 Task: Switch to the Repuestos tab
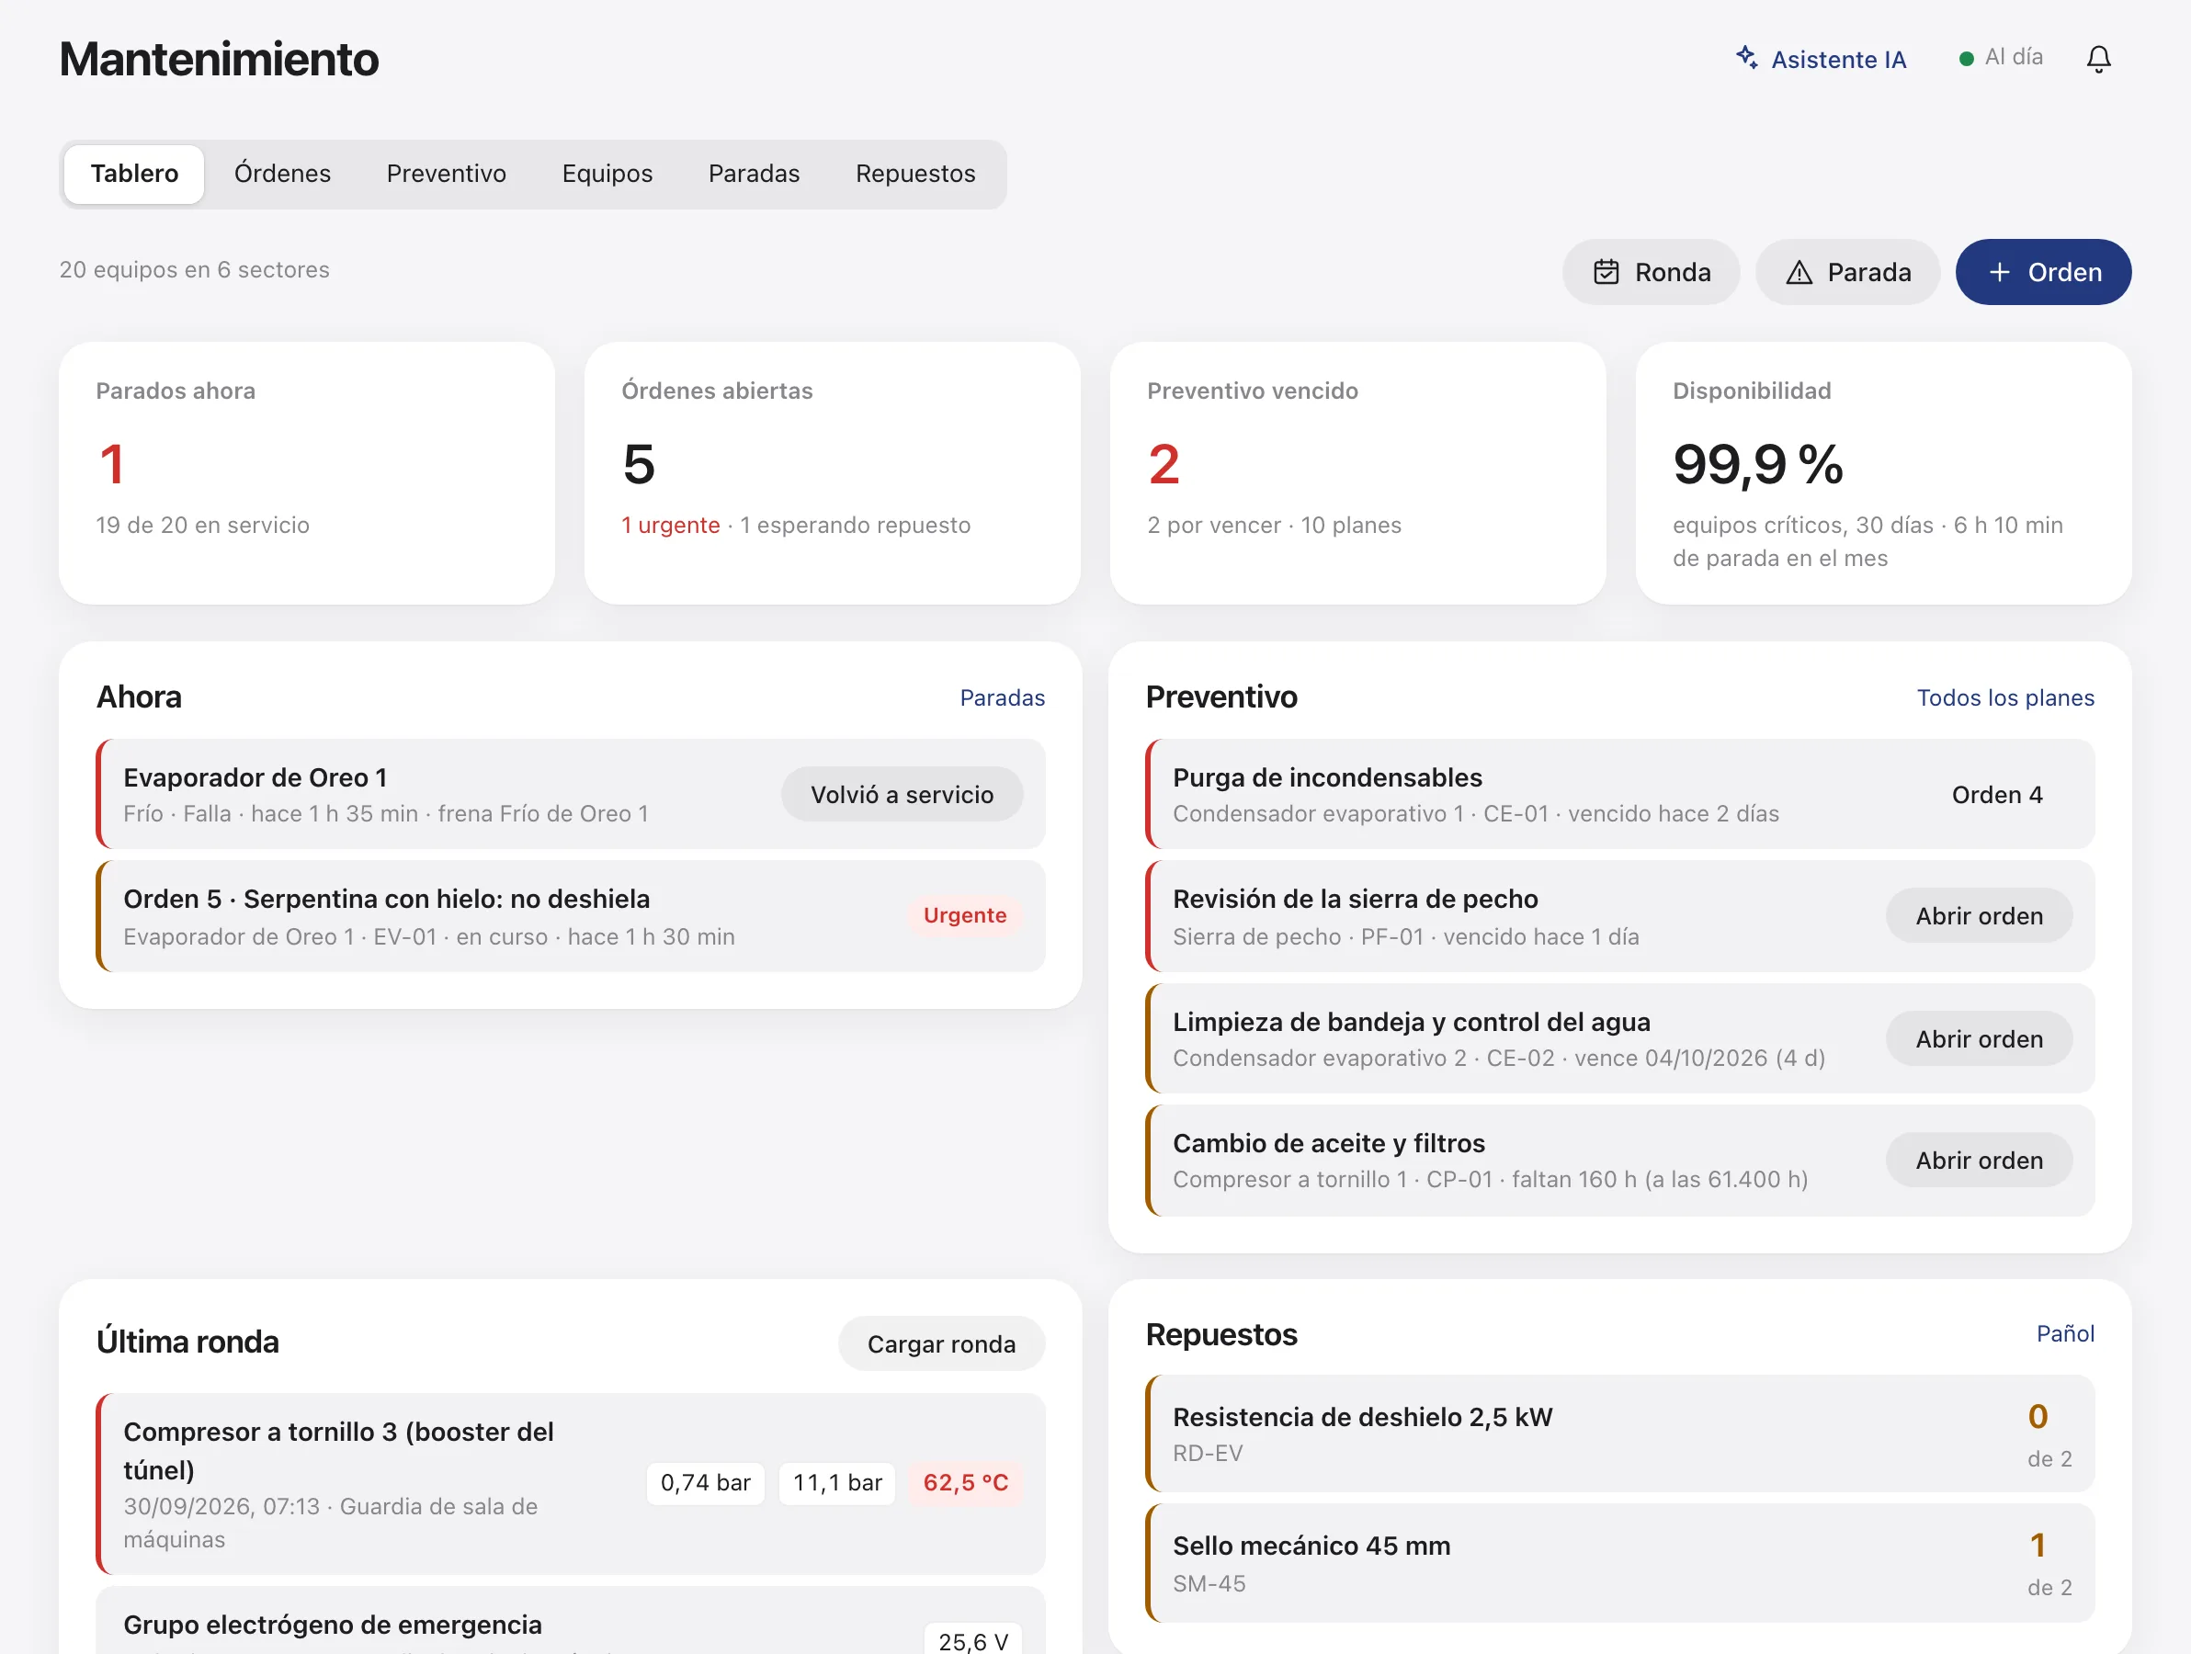tap(915, 175)
